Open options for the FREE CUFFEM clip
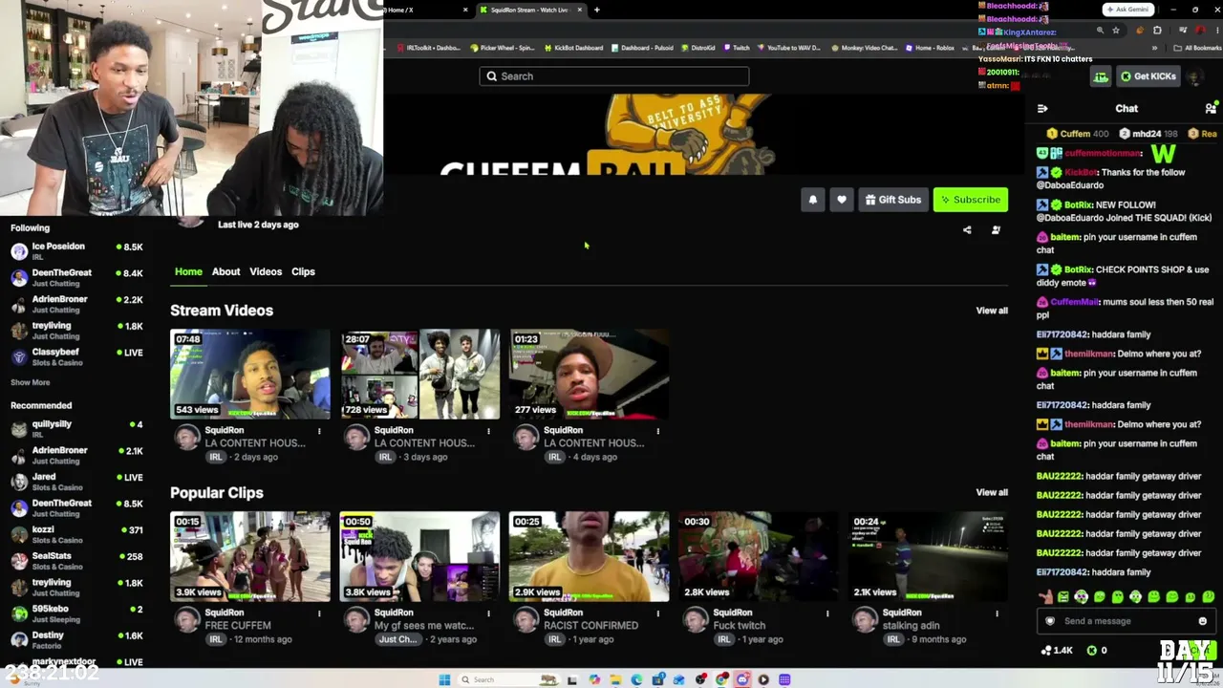 coord(319,613)
